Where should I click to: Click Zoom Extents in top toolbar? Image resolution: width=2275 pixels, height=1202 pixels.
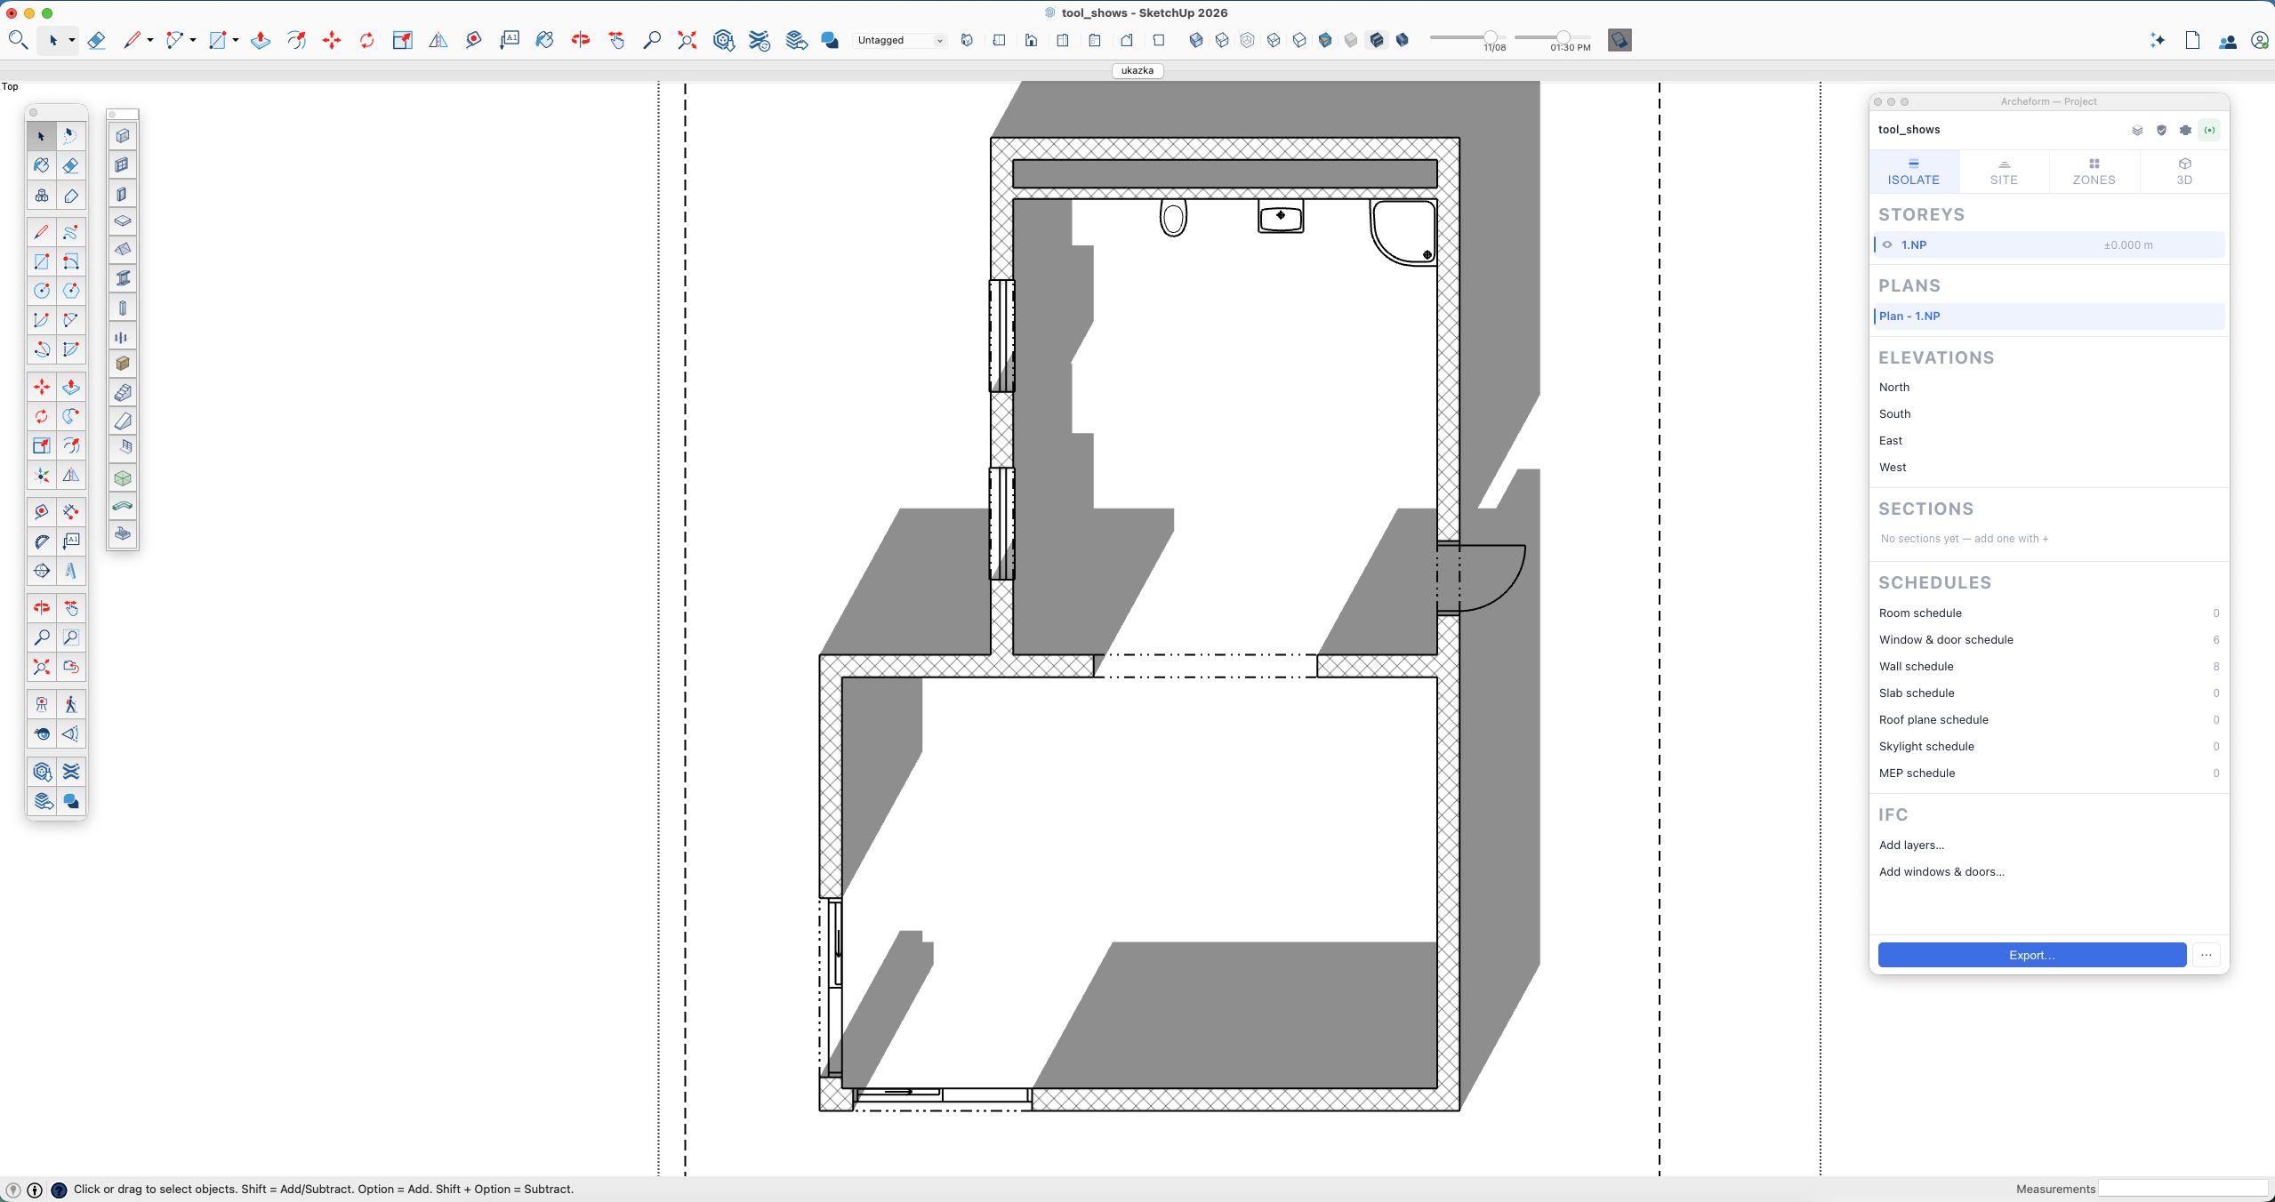tap(687, 40)
